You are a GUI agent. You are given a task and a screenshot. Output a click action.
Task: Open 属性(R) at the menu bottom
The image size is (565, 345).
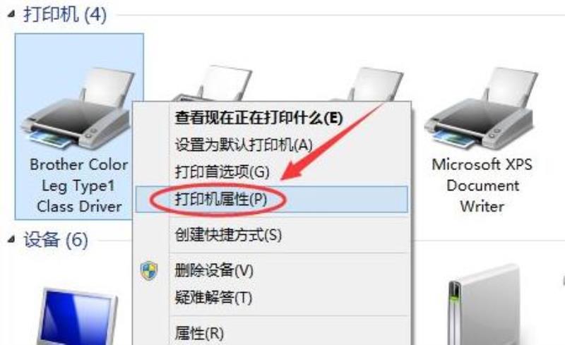pyautogui.click(x=272, y=333)
